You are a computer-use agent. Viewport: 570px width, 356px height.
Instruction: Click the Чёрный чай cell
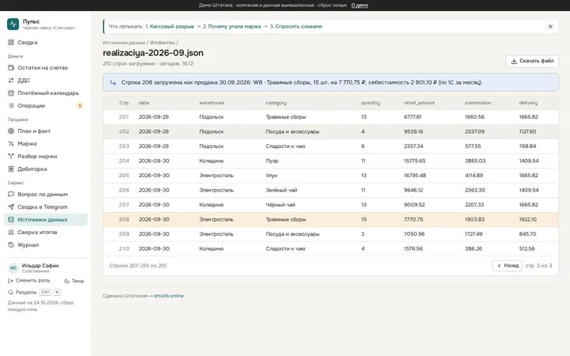[x=280, y=205]
